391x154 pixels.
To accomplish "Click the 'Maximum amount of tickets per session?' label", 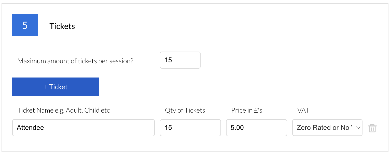I will [x=75, y=61].
